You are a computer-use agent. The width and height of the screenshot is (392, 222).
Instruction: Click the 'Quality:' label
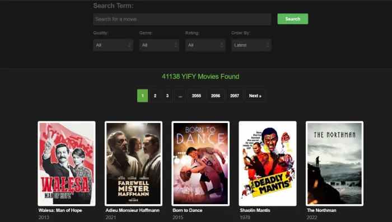click(101, 33)
